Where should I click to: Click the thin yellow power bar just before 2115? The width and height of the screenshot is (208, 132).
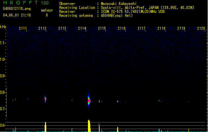pyautogui.click(x=99, y=128)
